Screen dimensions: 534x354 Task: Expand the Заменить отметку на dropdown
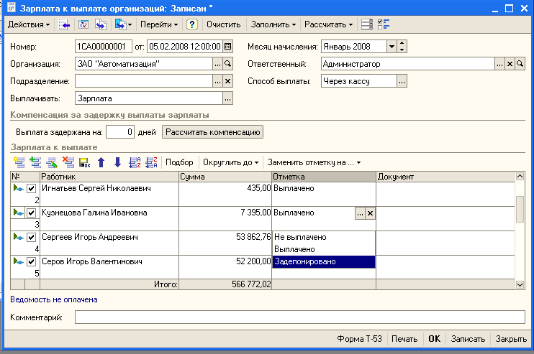(314, 162)
